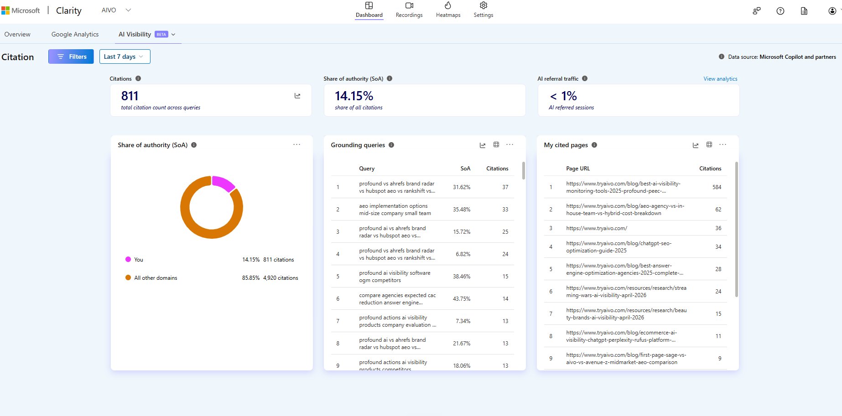Sort Grounding queries by Citations header
This screenshot has height=416, width=842.
497,169
